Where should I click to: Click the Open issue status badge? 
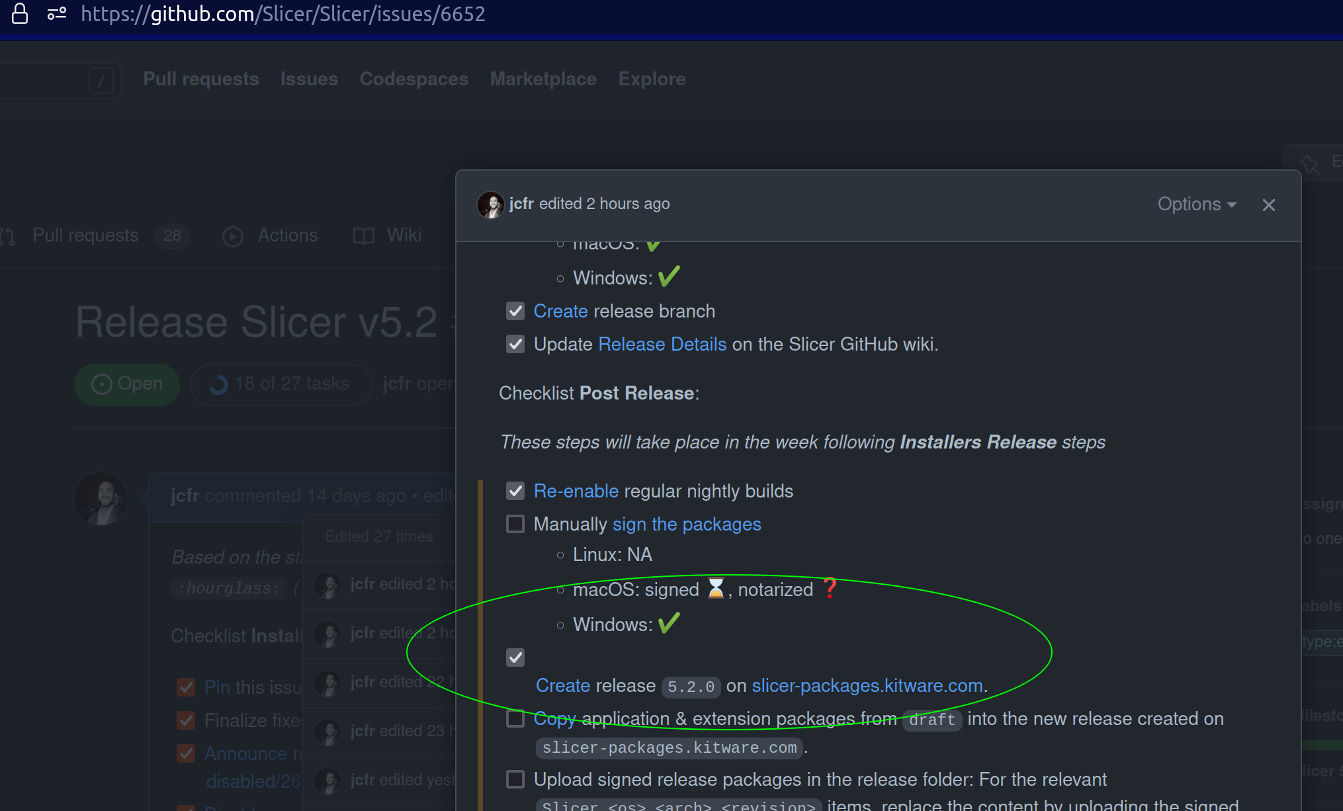[127, 384]
